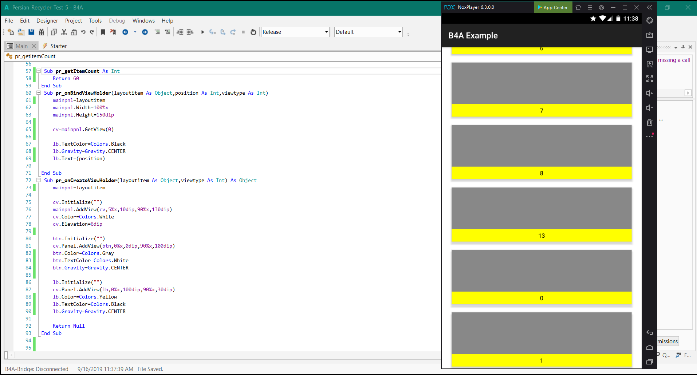Click the Run play arrow icon
The image size is (697, 375).
203,32
